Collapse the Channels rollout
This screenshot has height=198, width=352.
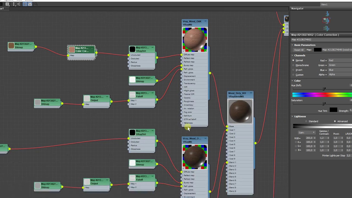[x=292, y=56]
